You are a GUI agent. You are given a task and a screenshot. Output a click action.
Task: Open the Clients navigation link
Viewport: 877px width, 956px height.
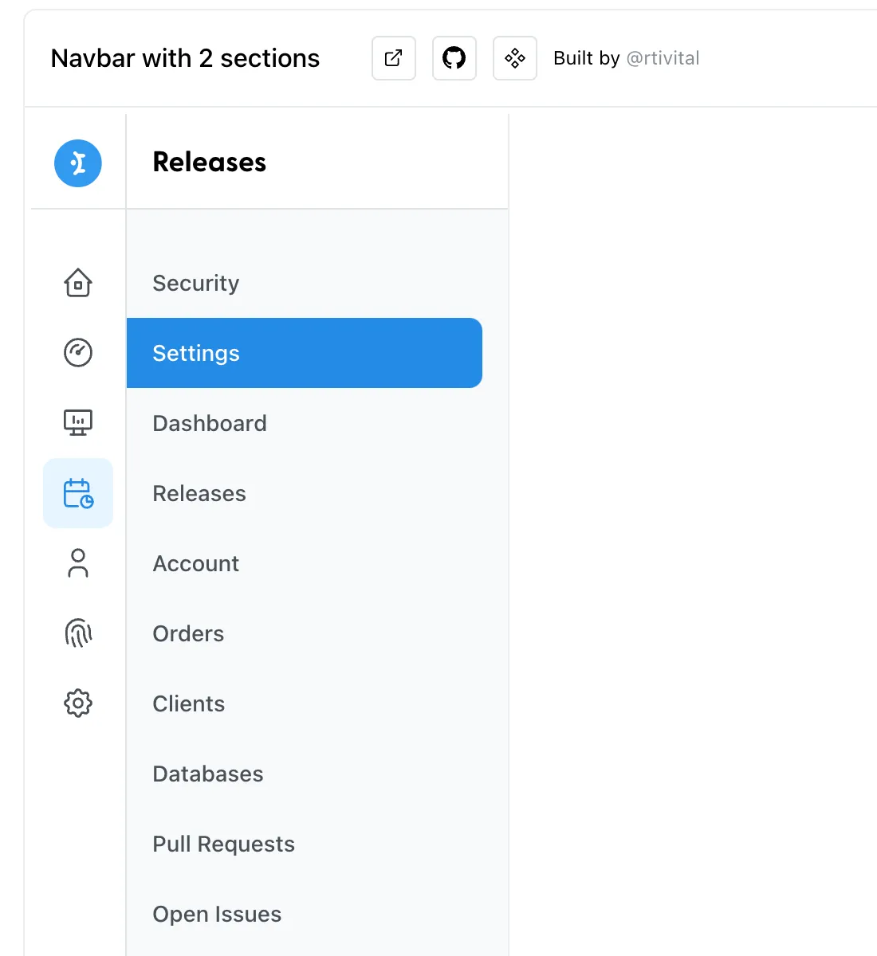[x=189, y=704]
